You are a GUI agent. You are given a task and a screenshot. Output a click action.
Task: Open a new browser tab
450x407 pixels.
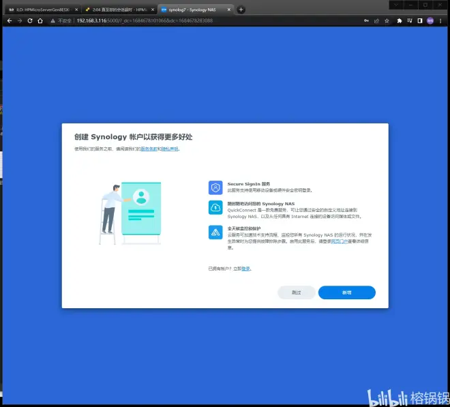click(241, 10)
